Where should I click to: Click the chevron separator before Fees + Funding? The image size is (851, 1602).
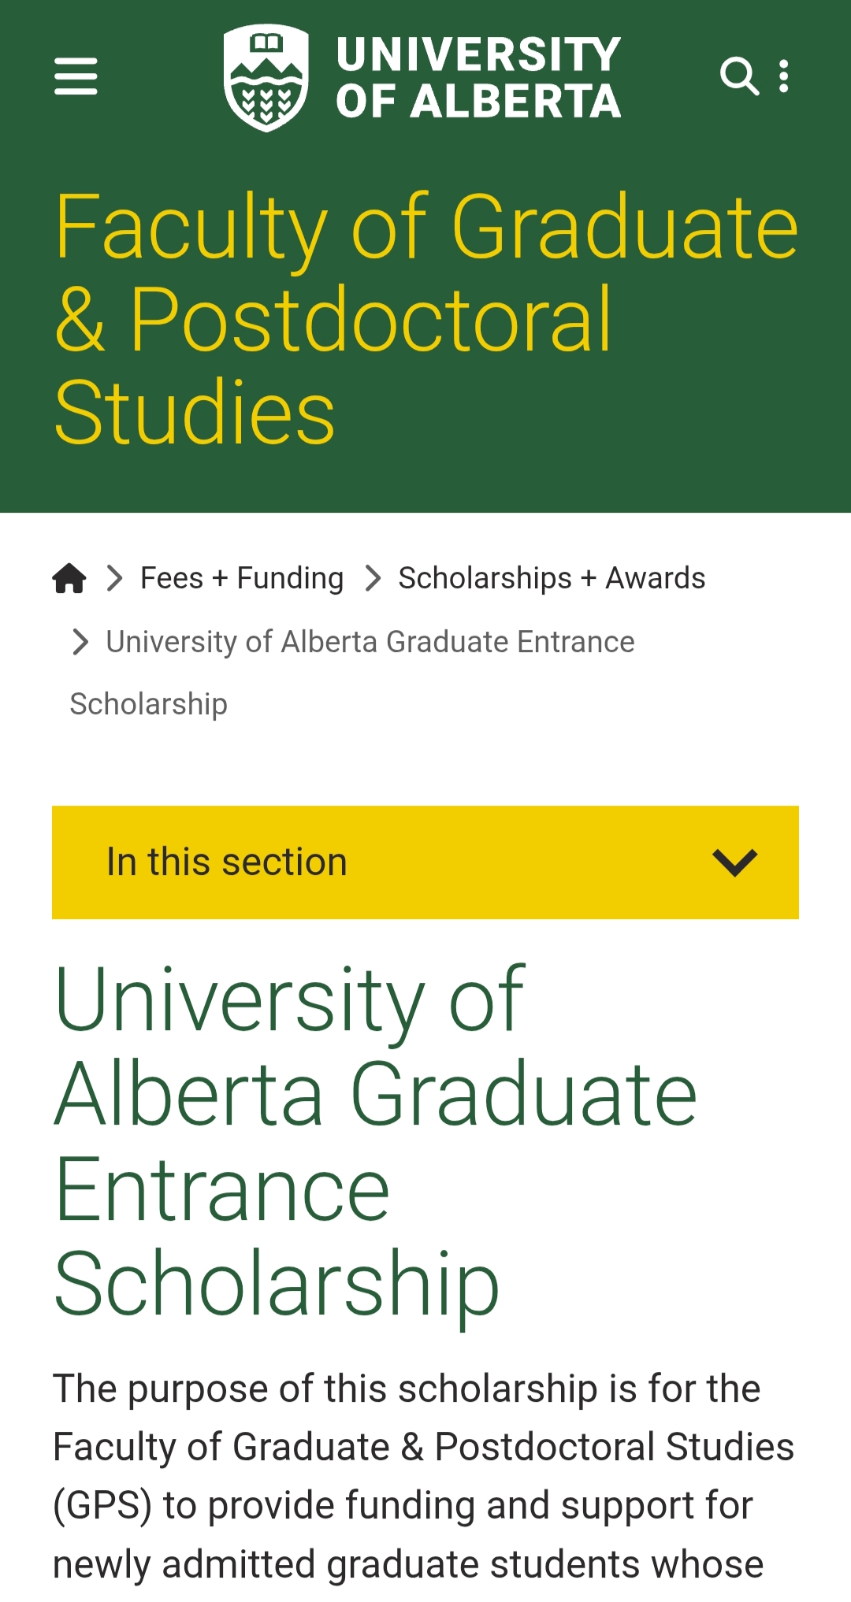[115, 578]
